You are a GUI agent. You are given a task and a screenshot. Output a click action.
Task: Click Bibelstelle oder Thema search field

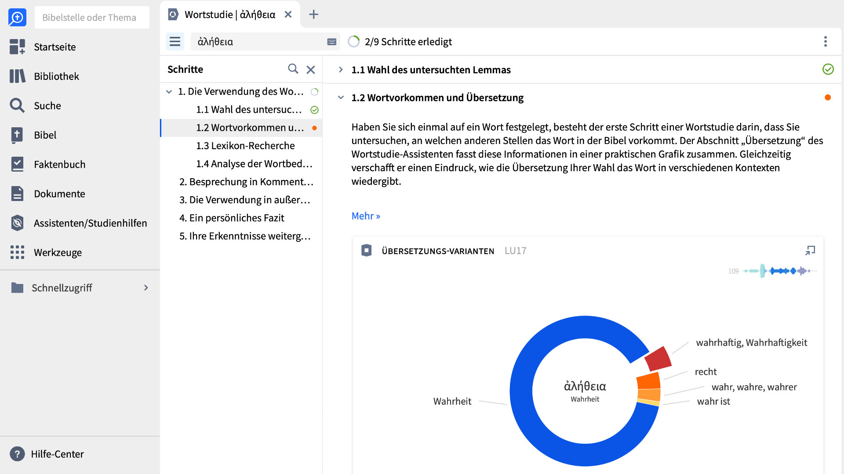coord(92,18)
